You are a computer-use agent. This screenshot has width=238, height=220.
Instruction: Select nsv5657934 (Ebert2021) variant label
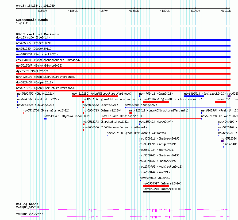pos(157,150)
